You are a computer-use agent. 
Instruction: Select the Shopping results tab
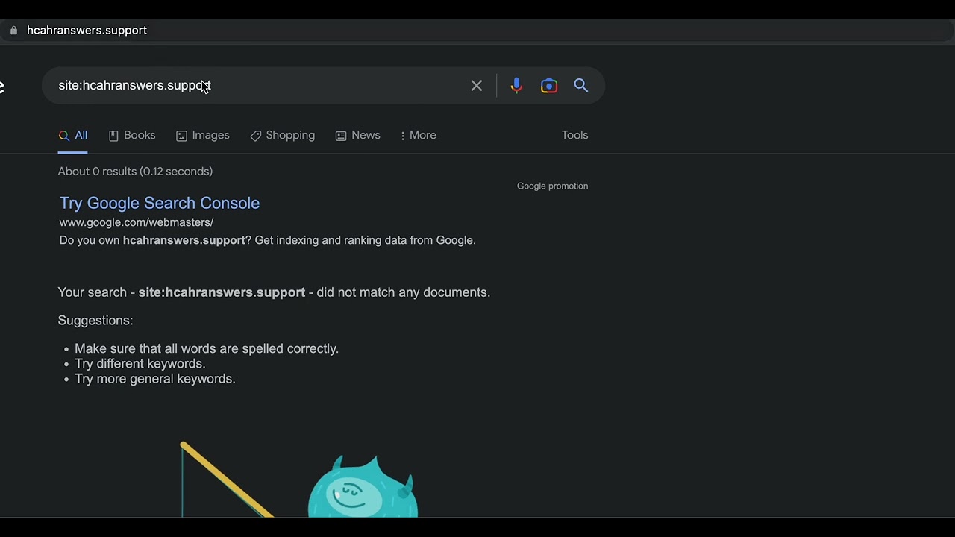tap(283, 135)
